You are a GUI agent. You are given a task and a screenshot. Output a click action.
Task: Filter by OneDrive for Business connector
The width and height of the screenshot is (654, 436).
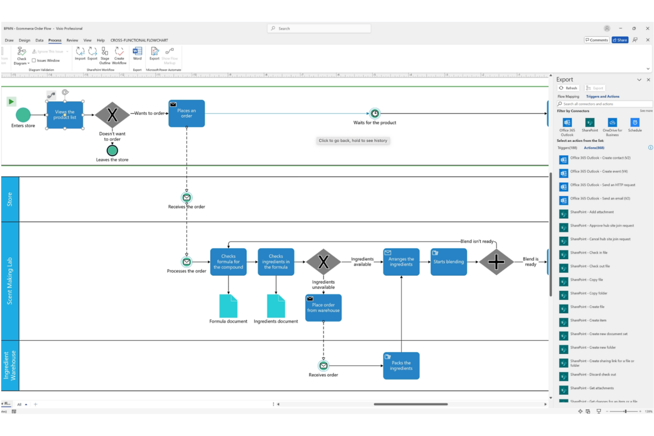[x=612, y=127]
